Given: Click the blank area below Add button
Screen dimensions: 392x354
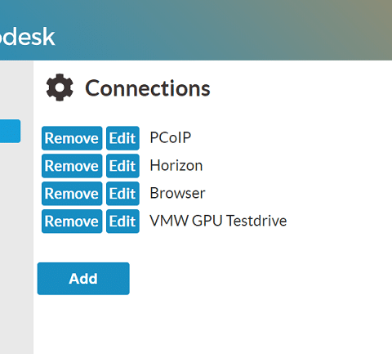Looking at the screenshot, I should pos(212,325).
